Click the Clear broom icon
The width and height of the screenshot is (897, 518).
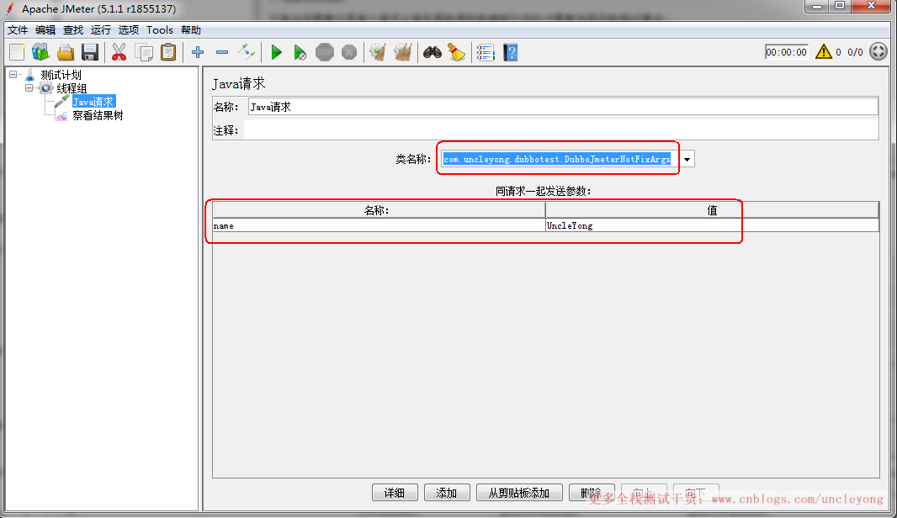[x=378, y=53]
